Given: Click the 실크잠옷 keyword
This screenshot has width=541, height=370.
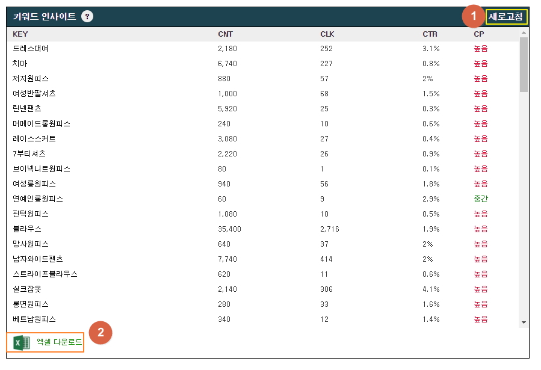Looking at the screenshot, I should pos(27,289).
